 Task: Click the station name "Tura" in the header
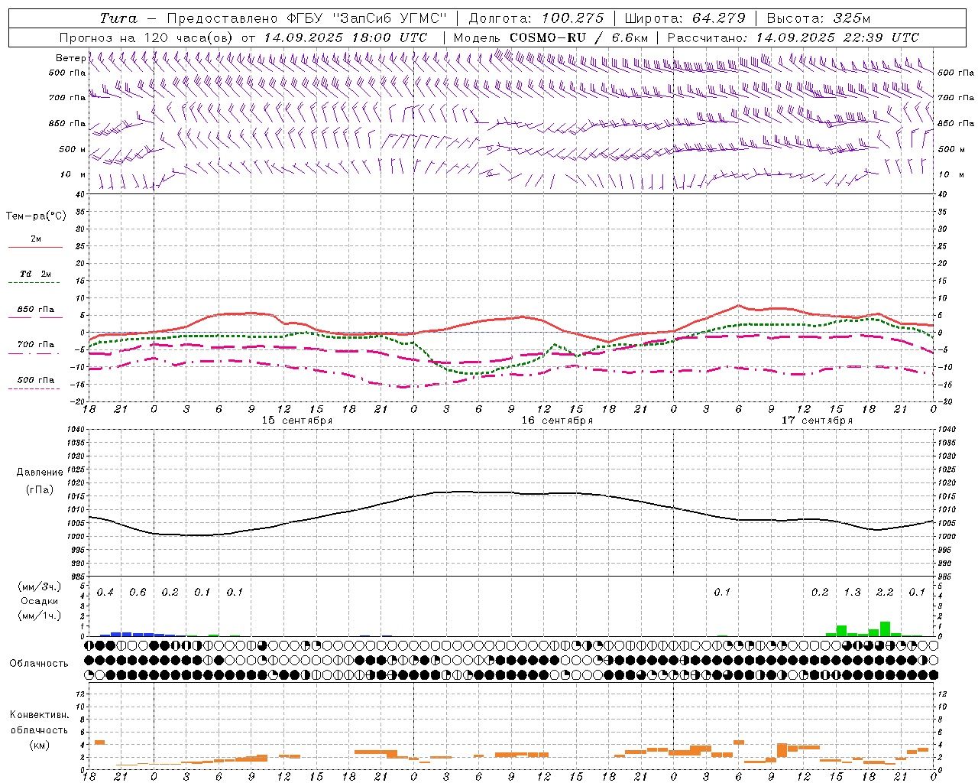point(118,18)
